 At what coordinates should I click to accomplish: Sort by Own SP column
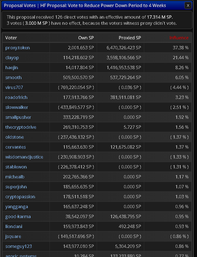click(x=86, y=38)
